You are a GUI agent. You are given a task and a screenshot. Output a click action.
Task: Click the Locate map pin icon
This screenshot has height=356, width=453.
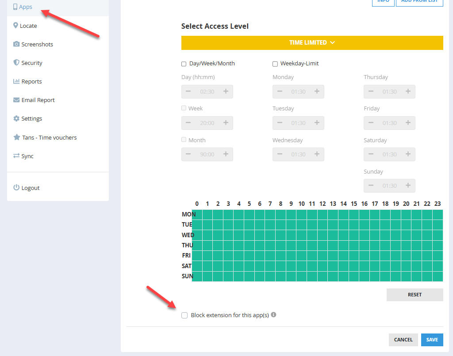[16, 26]
